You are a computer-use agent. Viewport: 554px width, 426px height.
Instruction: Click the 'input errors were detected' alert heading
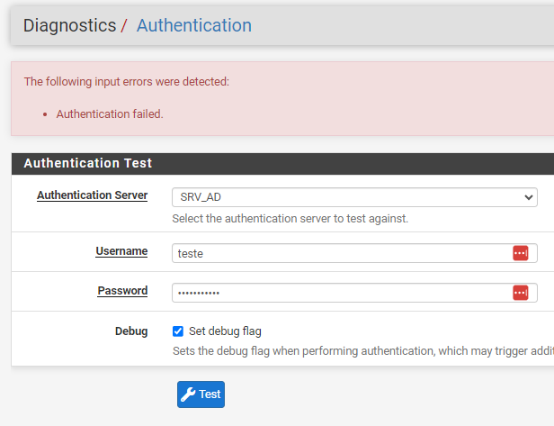click(x=126, y=82)
